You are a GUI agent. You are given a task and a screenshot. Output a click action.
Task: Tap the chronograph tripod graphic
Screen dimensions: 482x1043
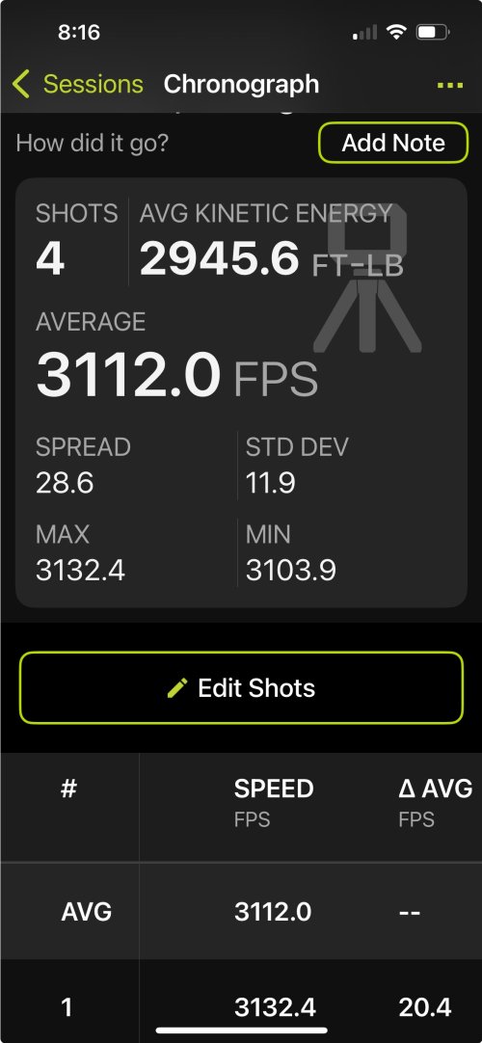coord(366,278)
